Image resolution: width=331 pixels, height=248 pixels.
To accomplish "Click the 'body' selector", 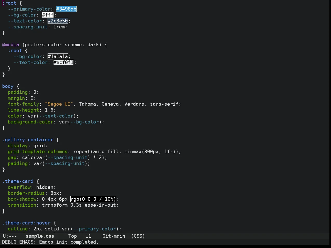I will tap(8, 86).
